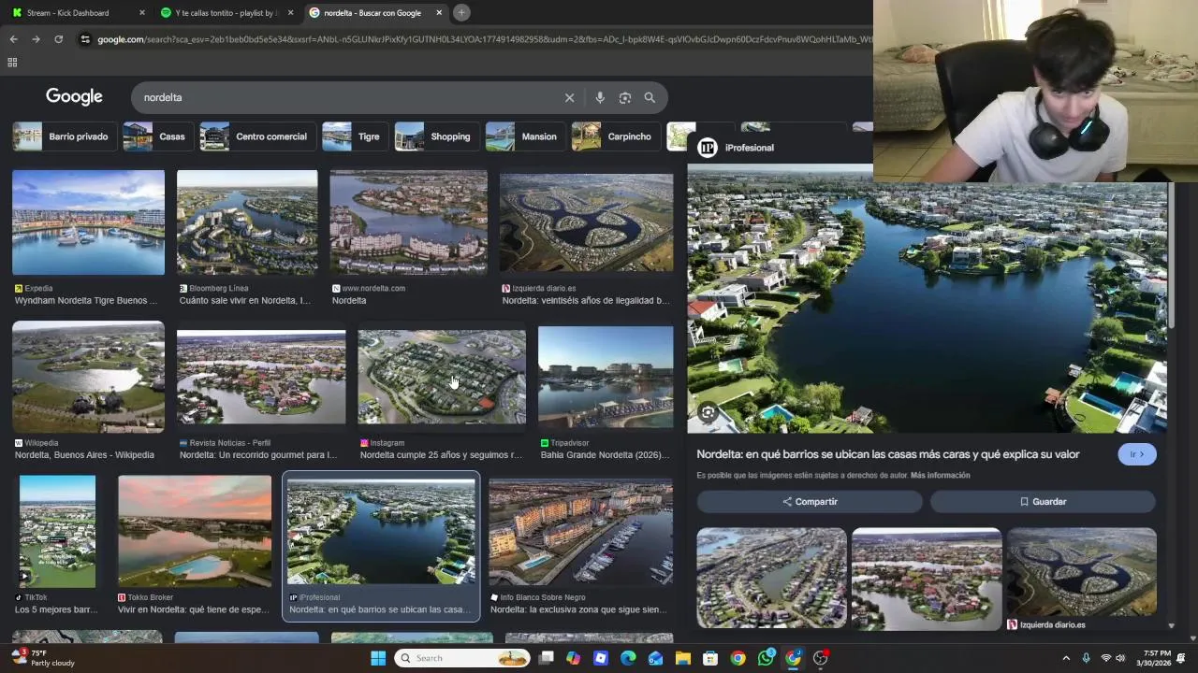Click the large preview image of Nordelta
Screen dimensions: 1198x673
[927, 299]
